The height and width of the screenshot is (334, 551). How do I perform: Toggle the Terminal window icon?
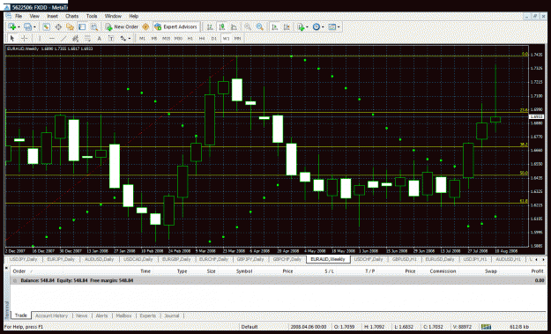click(x=82, y=26)
